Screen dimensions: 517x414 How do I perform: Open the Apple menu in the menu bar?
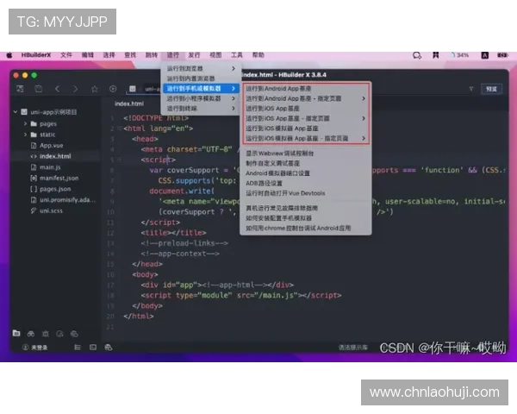(x=12, y=54)
